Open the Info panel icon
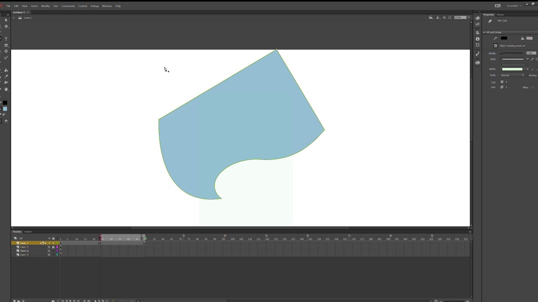 [477, 39]
